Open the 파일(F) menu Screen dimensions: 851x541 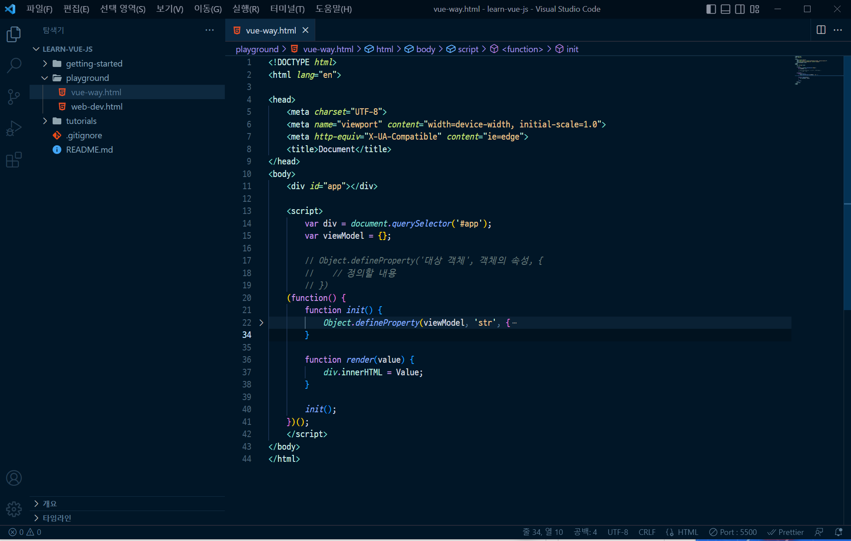point(39,9)
